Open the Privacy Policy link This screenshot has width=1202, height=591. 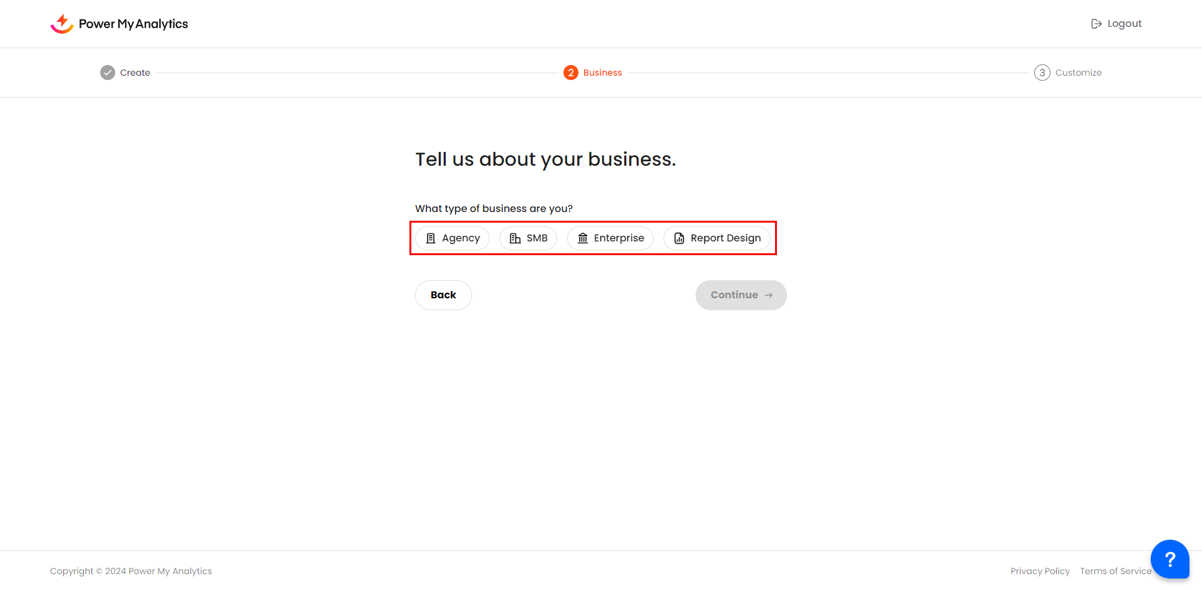[x=1040, y=571]
